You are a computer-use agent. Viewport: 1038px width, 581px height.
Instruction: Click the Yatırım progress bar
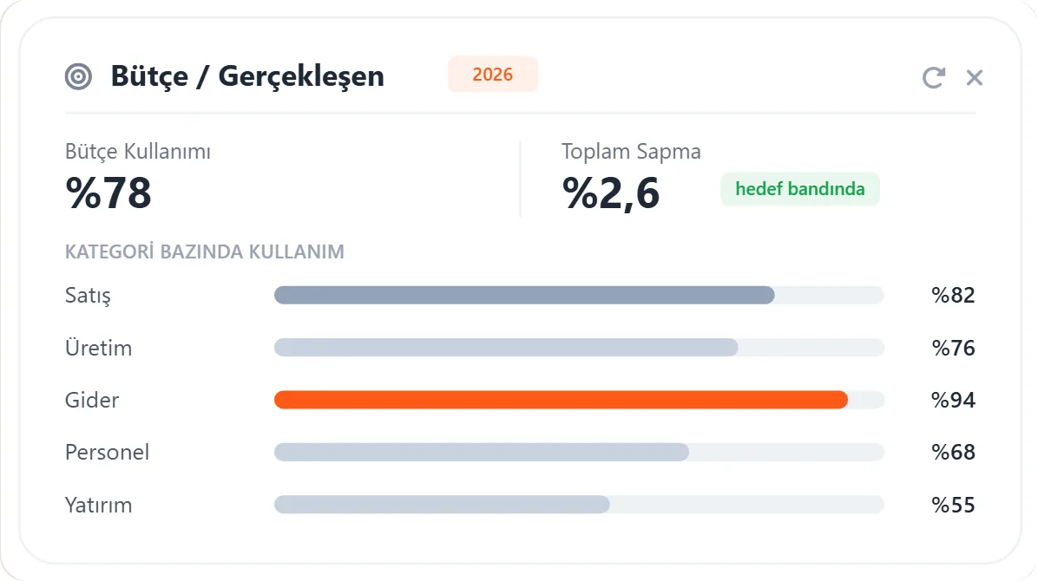point(579,505)
